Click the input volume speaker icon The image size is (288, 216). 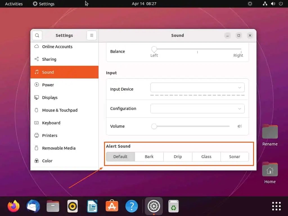coord(240,126)
